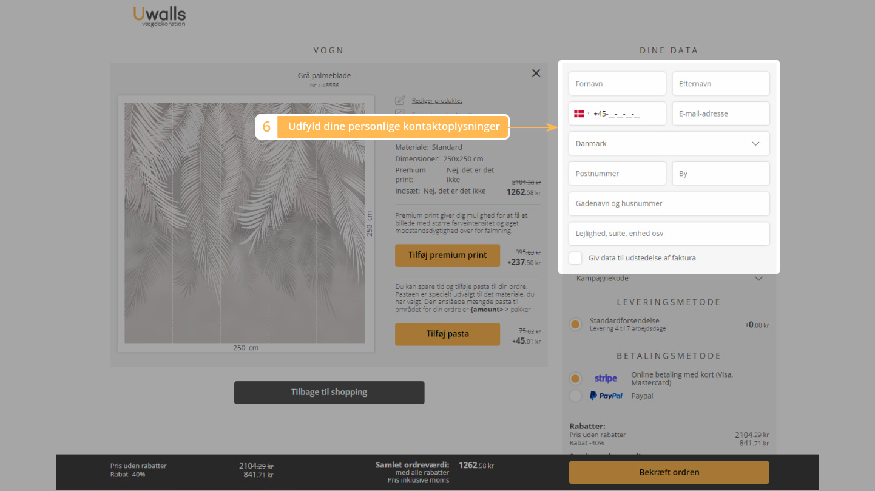Click the Stripe payment logo
This screenshot has height=491, width=875.
606,379
